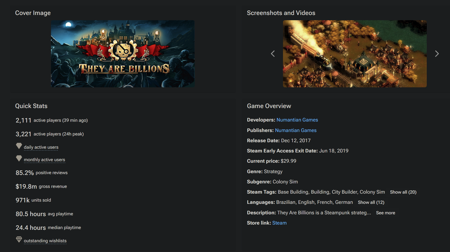Click the previous screenshot arrow

click(x=273, y=54)
